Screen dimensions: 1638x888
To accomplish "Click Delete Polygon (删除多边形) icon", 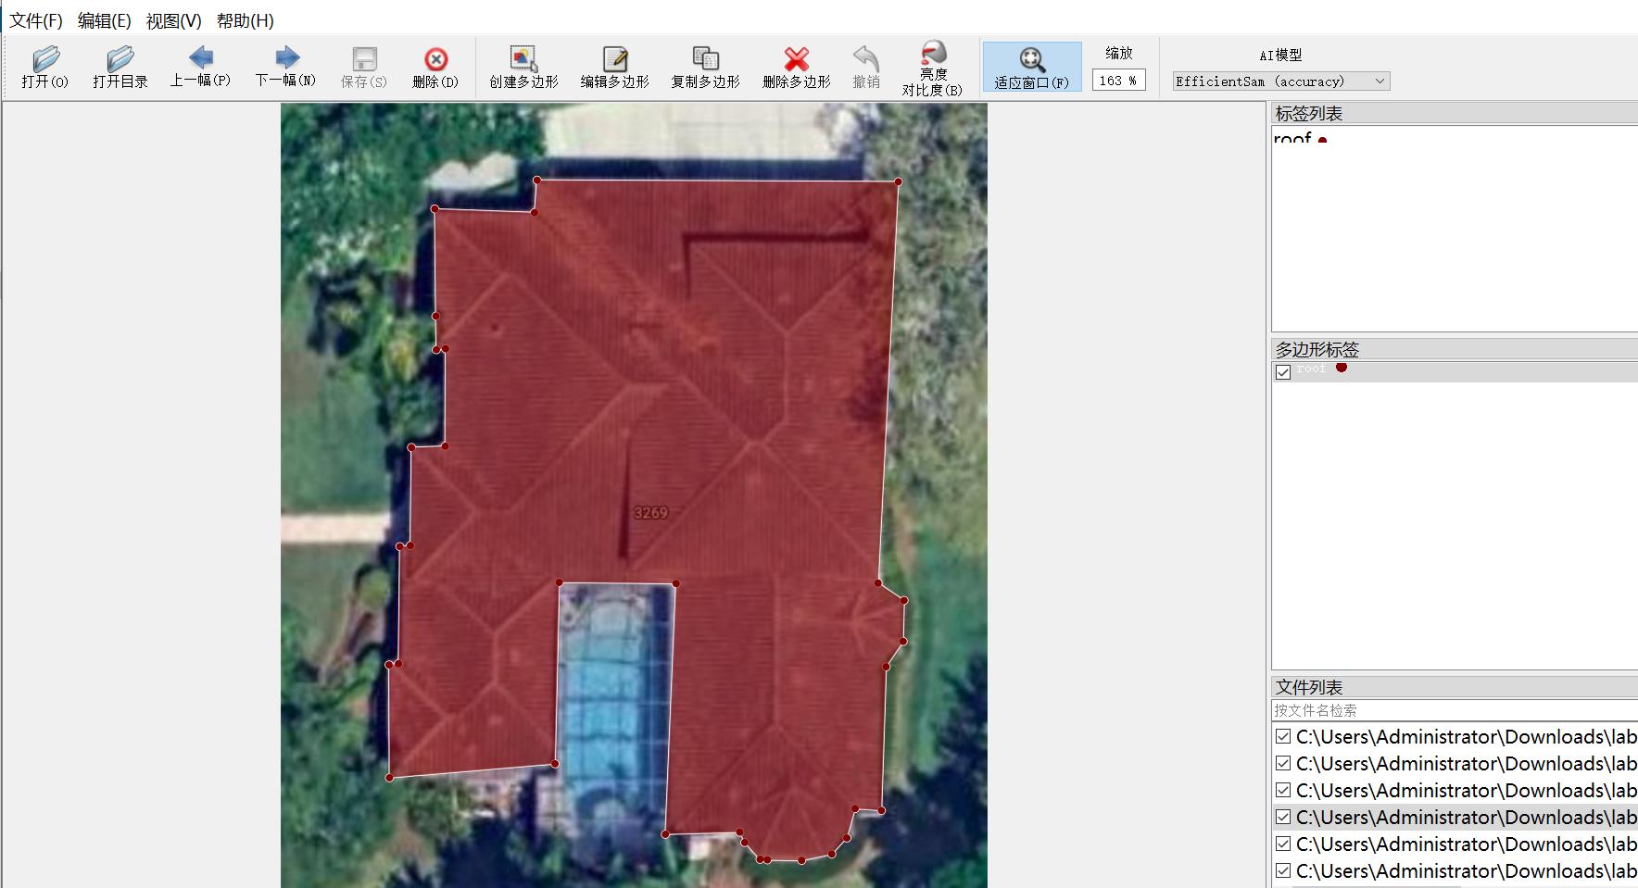I will (796, 61).
